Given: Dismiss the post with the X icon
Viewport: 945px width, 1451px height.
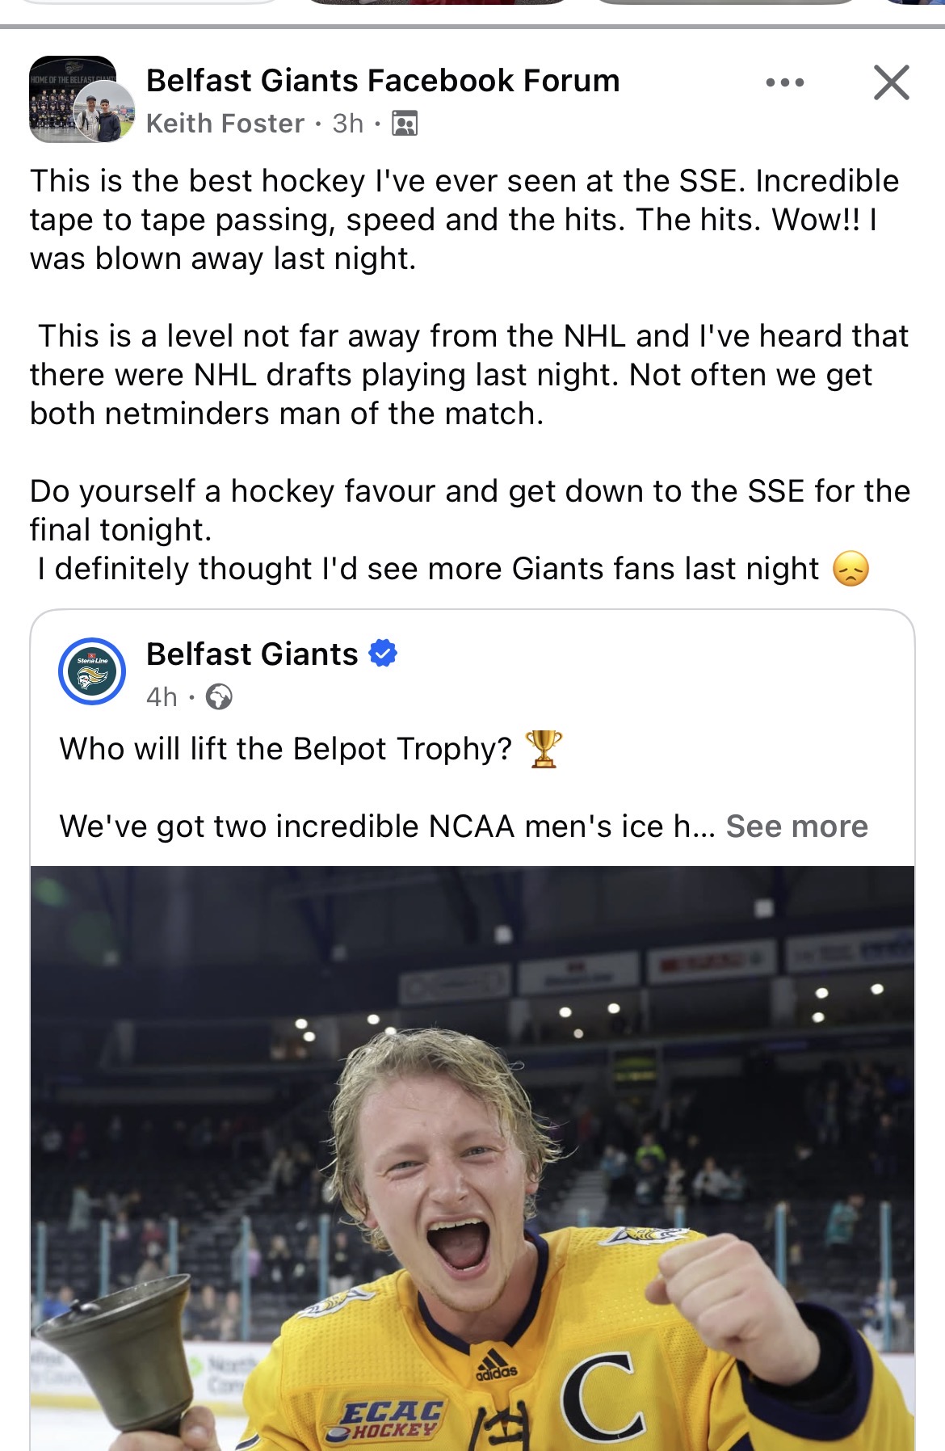Looking at the screenshot, I should (x=891, y=82).
